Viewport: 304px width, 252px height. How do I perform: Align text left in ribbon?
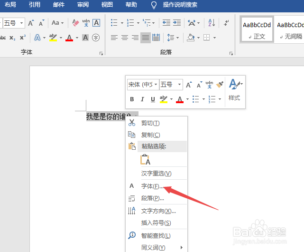pyautogui.click(x=114, y=38)
